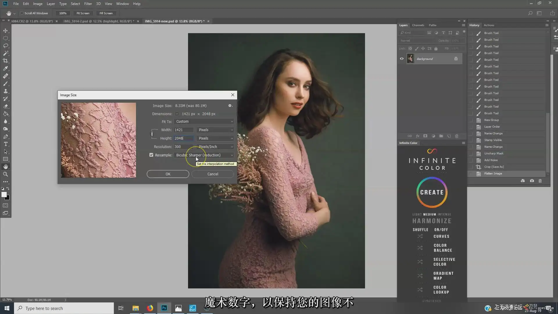Click the Width input field
The image size is (558, 314).
click(184, 130)
